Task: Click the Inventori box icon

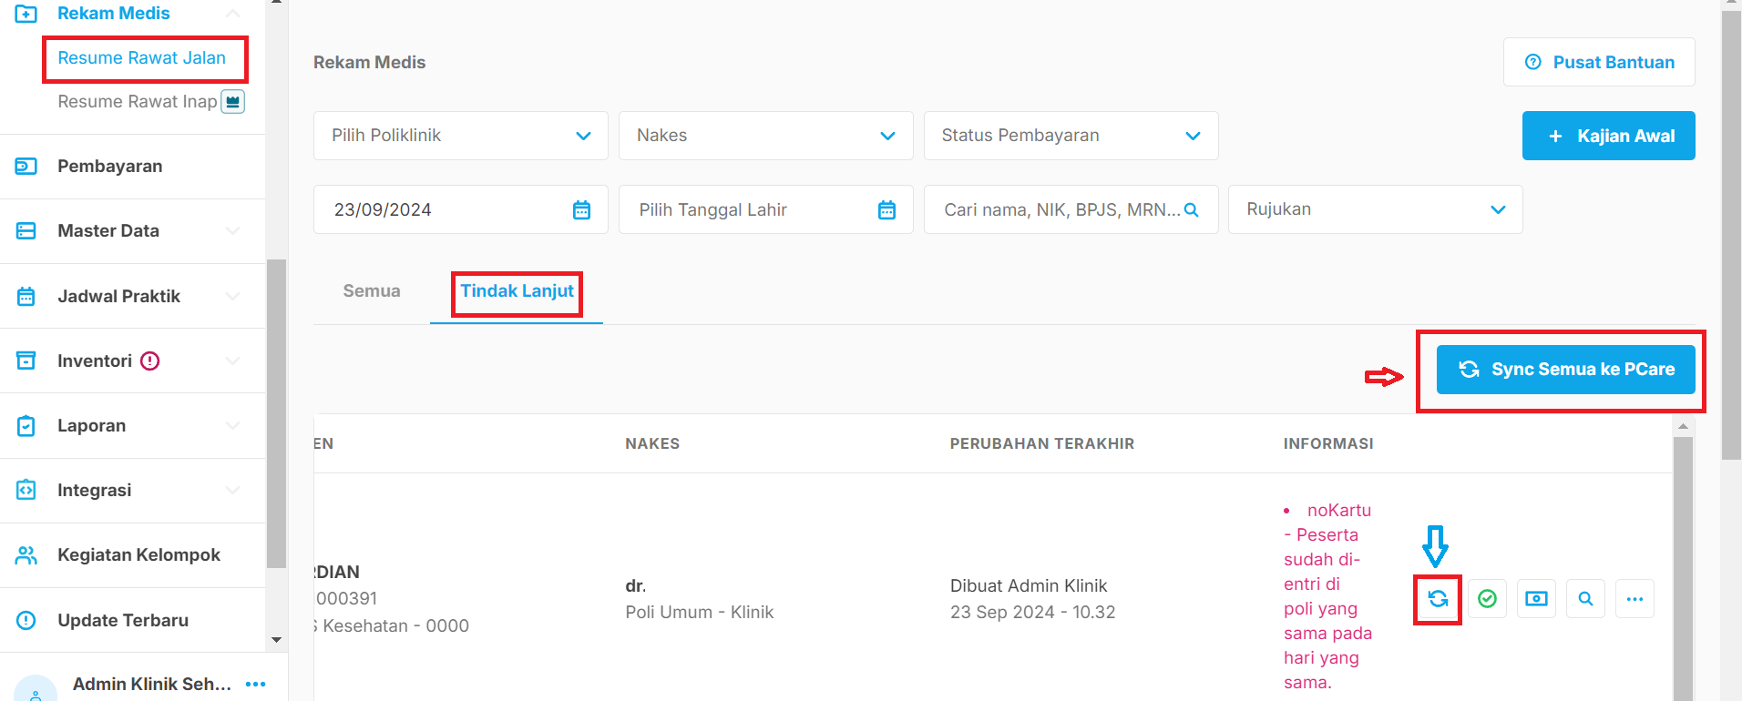Action: (x=26, y=361)
